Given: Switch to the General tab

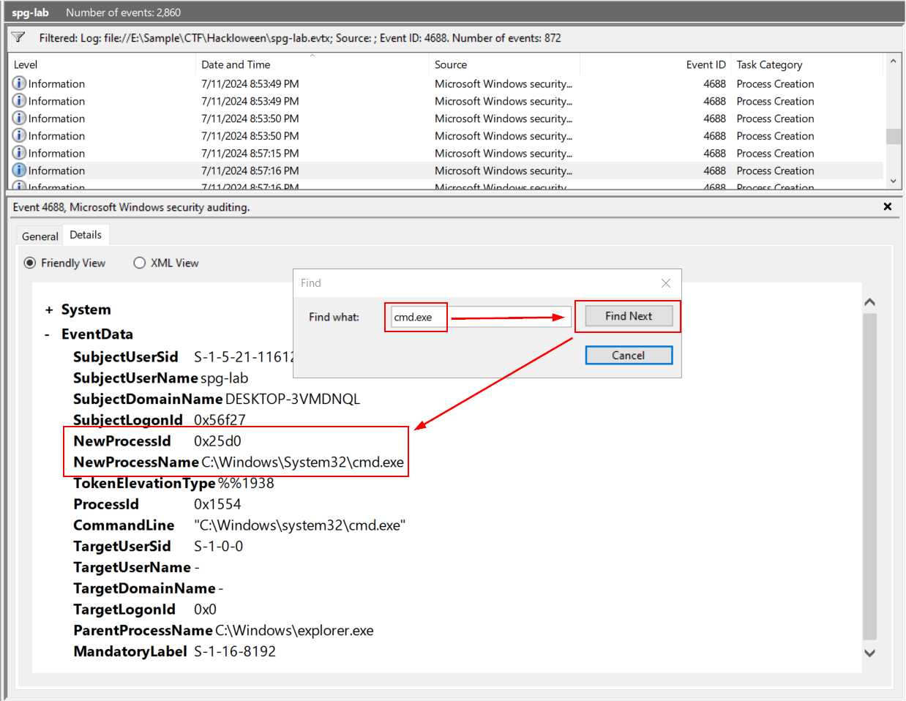Looking at the screenshot, I should (40, 236).
